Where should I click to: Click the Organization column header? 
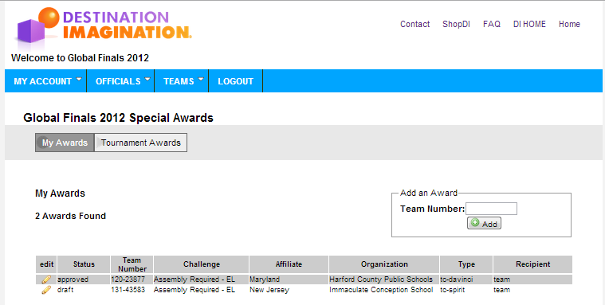[x=384, y=264]
